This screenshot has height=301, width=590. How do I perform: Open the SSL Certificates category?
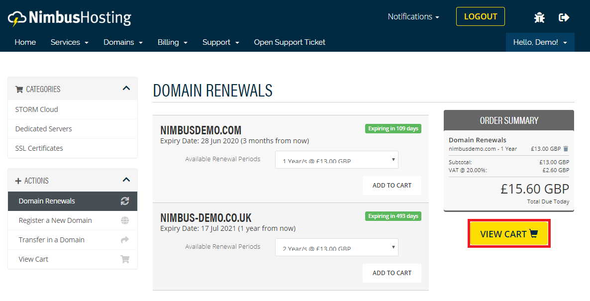click(73, 148)
